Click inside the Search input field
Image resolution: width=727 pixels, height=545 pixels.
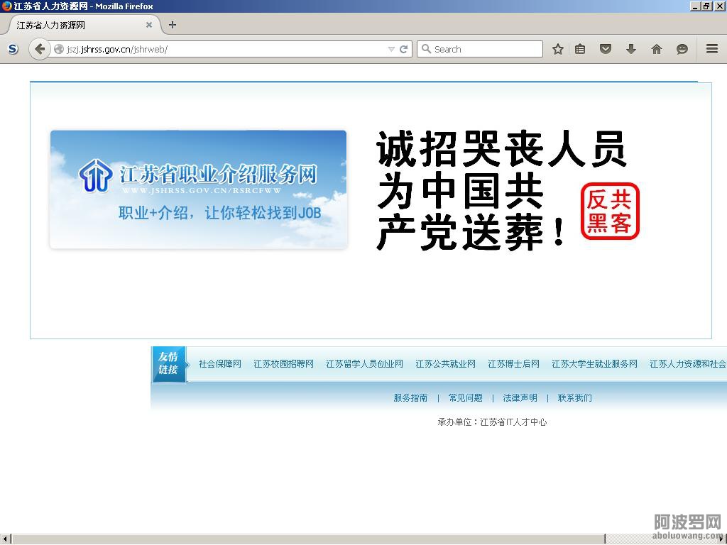click(x=485, y=49)
